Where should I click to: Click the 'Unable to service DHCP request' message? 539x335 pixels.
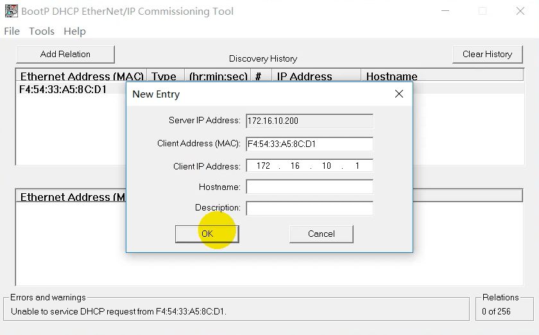tap(119, 312)
